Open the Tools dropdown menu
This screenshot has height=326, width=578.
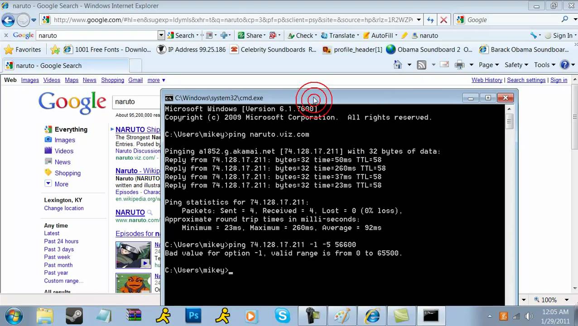click(544, 65)
